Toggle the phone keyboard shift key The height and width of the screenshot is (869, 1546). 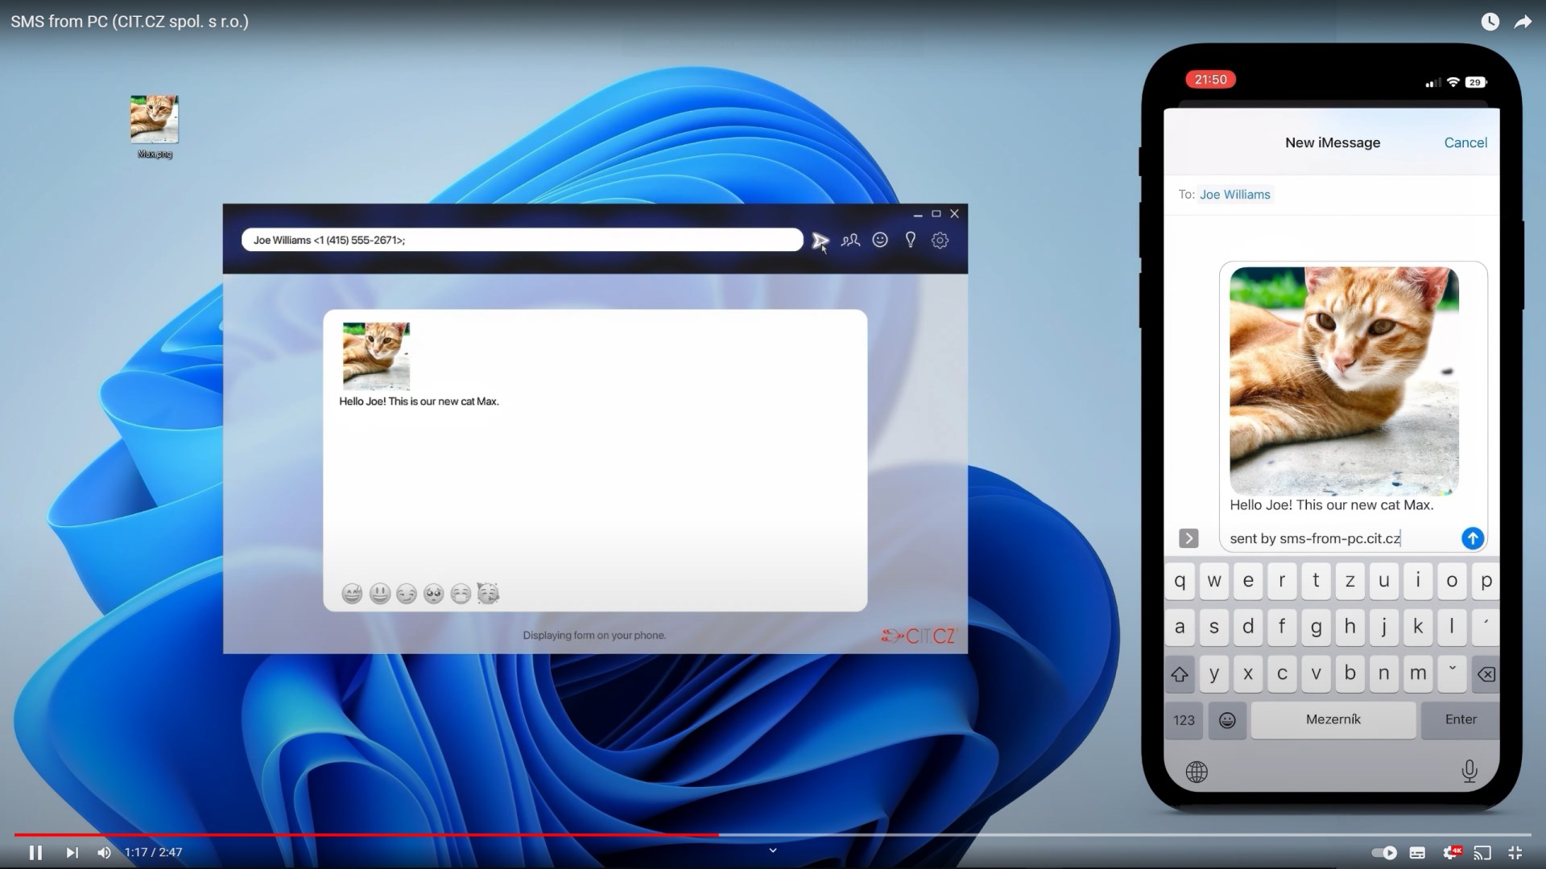(x=1180, y=674)
